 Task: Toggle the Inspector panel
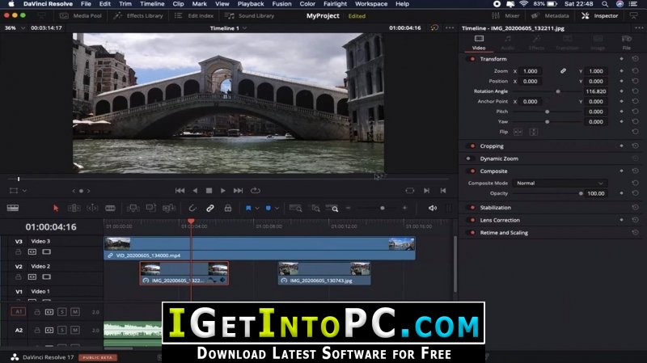600,15
